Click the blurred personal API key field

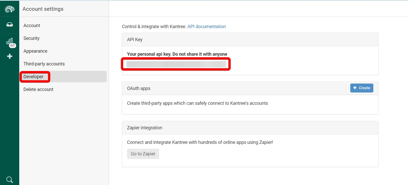[176, 64]
